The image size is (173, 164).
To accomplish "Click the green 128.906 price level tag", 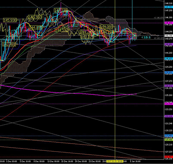I will [x=169, y=140].
